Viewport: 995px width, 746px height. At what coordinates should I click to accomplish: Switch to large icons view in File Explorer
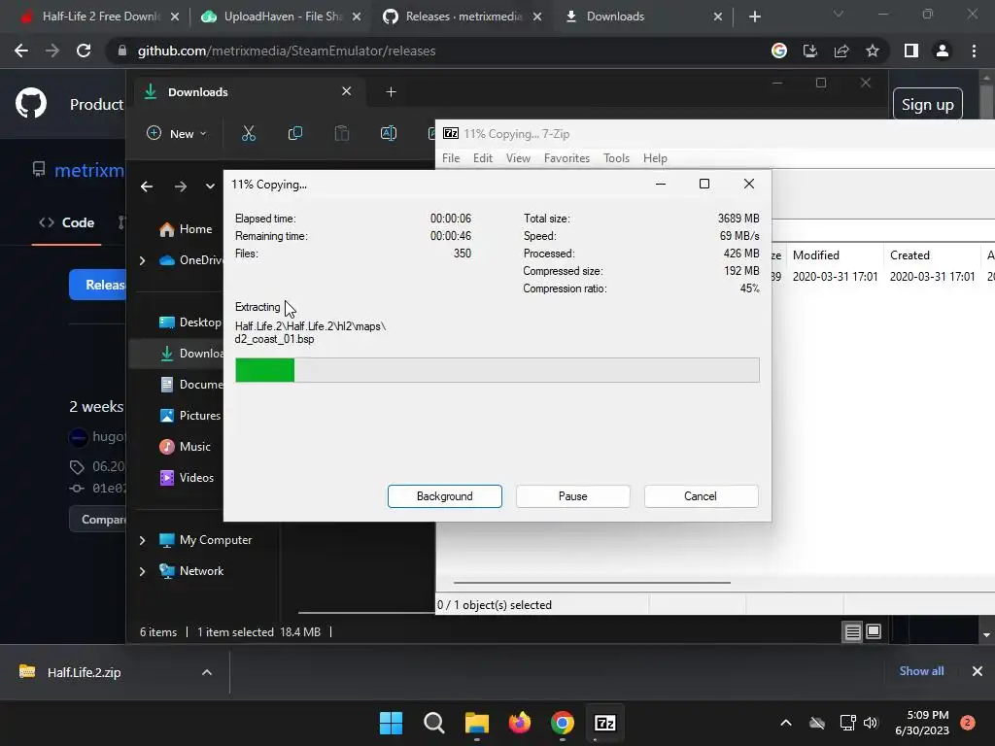tap(874, 631)
